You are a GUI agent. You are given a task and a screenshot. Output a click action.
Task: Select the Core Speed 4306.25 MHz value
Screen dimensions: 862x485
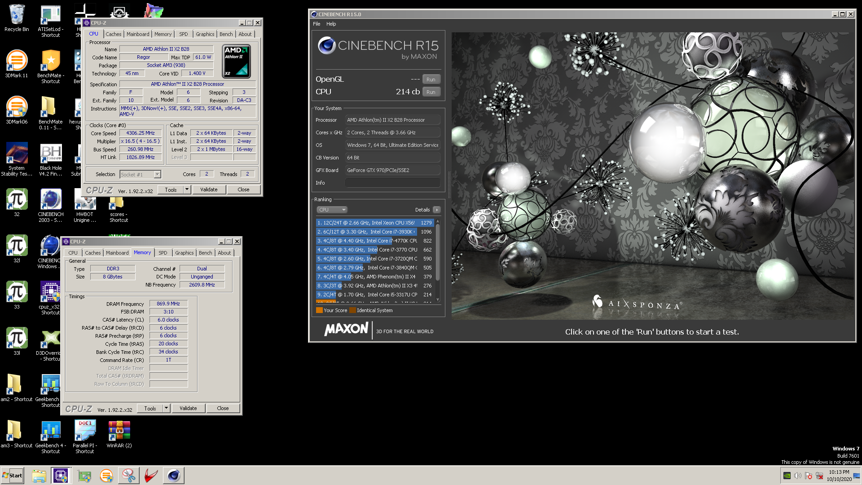141,133
